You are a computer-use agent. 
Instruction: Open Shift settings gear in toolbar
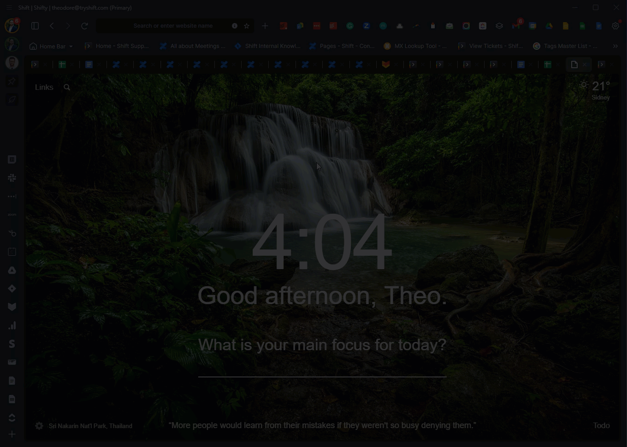click(x=615, y=26)
